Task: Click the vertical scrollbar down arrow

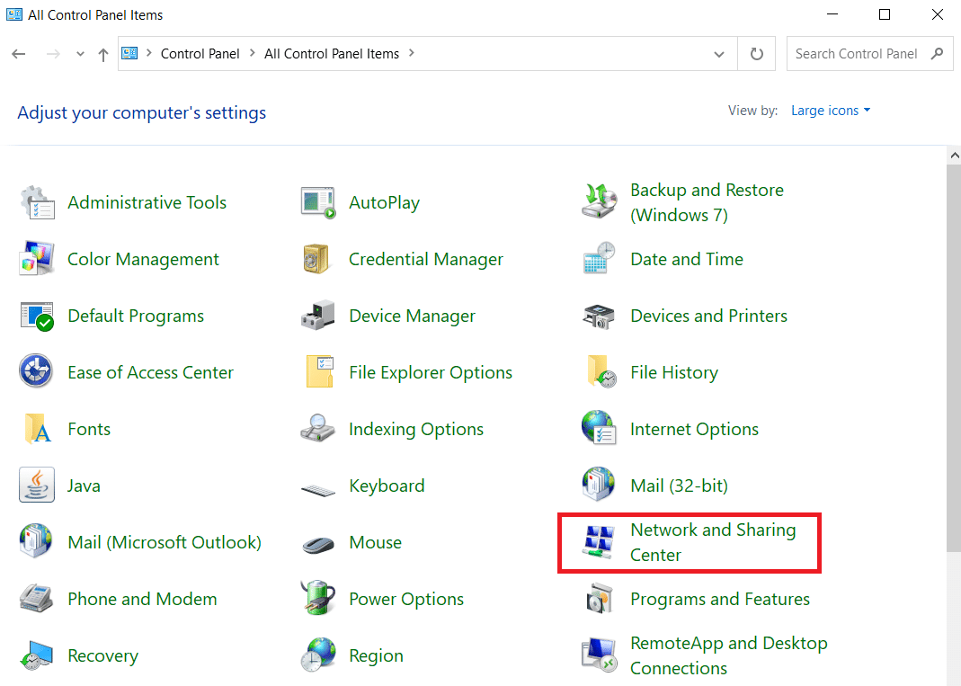Action: (954, 679)
